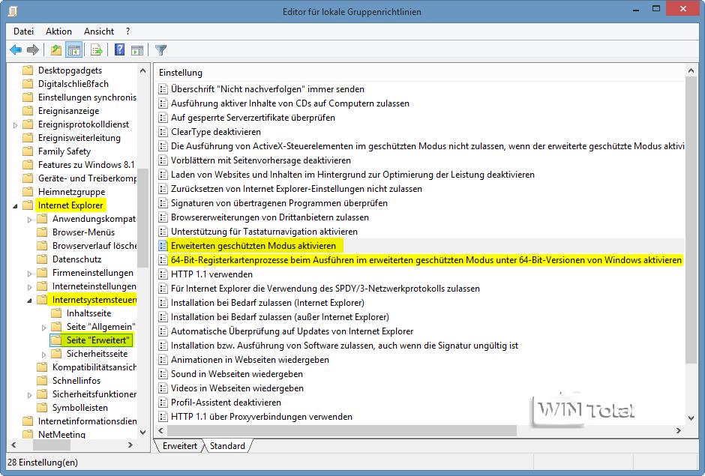Click the policy icon beside 'ClearType deaktivieren'
Image resolution: width=705 pixels, height=476 pixels.
(x=163, y=132)
